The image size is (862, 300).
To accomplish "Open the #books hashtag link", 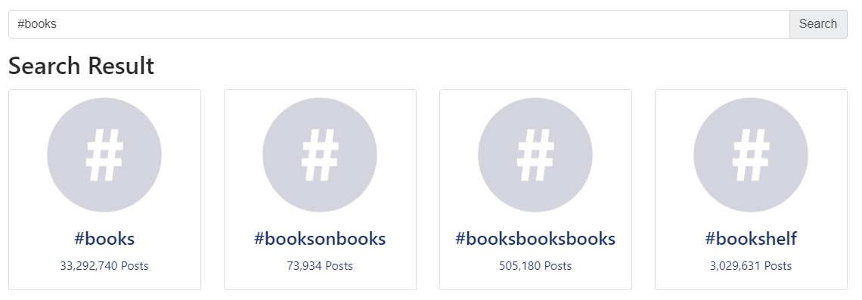I will (104, 239).
